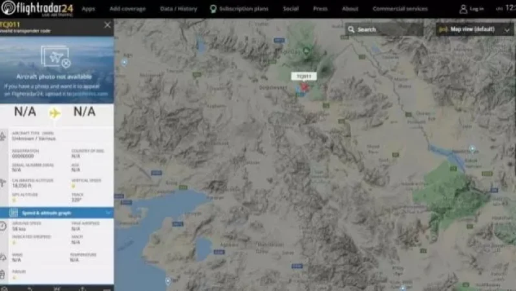
Task: Click the TCJ011 callsign label on map
Action: point(304,76)
